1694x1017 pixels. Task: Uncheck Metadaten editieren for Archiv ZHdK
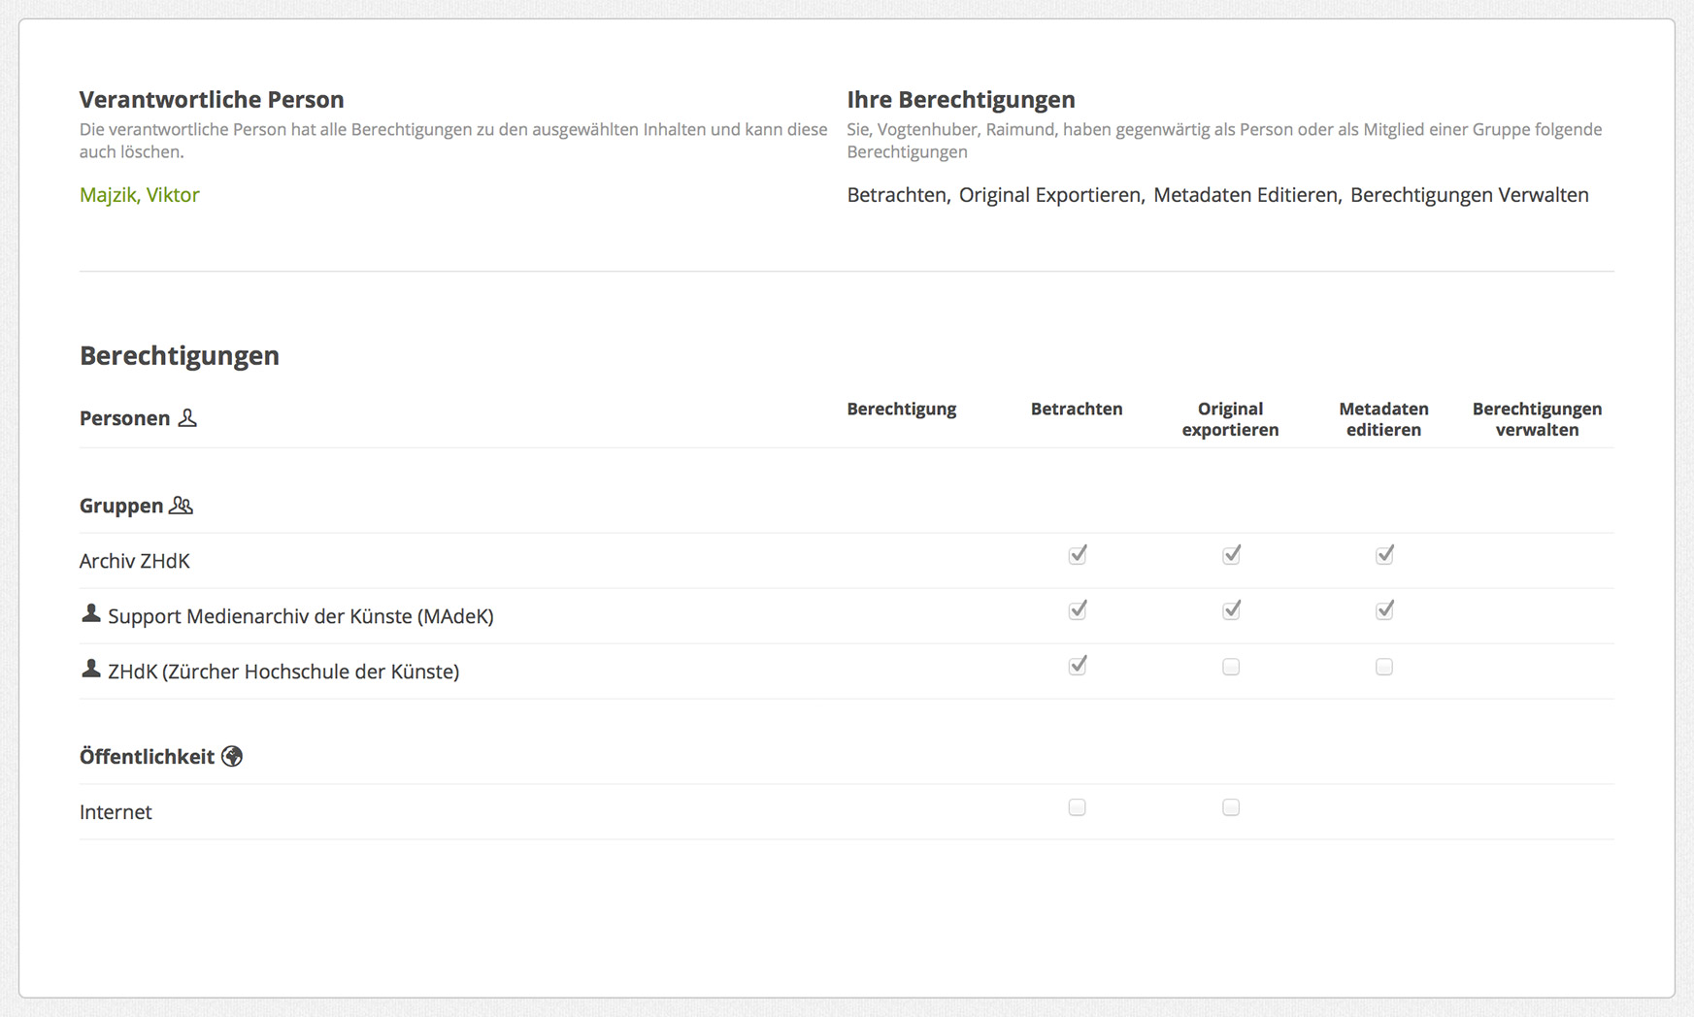1383,555
